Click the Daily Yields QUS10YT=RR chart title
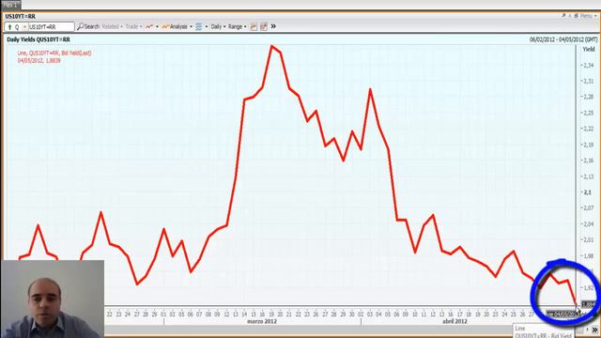Image resolution: width=601 pixels, height=338 pixels. pyautogui.click(x=39, y=39)
